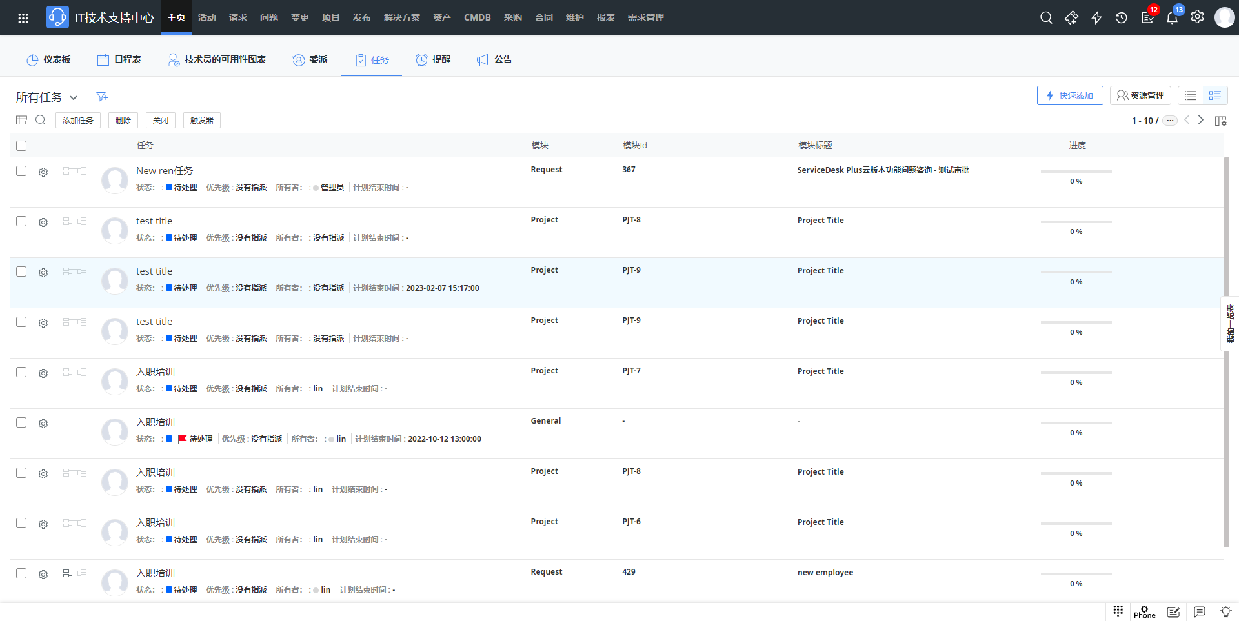
Task: Open the 问题 menu
Action: (x=269, y=17)
